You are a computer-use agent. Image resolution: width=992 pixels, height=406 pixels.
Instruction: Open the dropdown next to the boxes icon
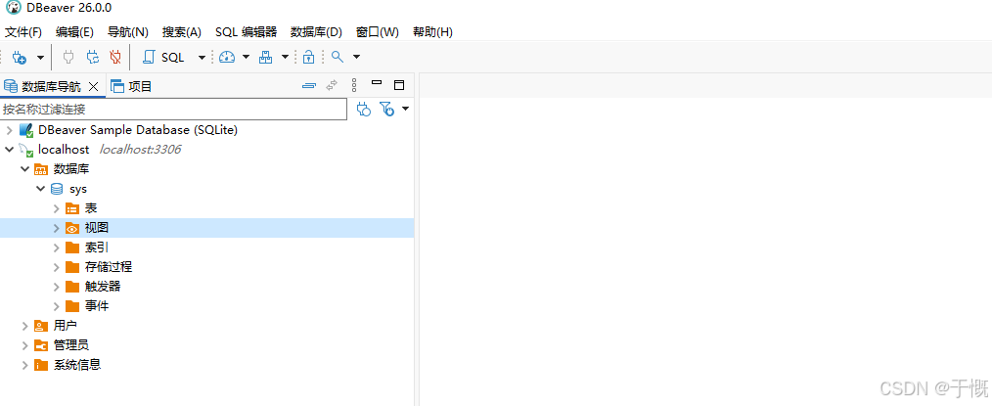[x=285, y=58]
